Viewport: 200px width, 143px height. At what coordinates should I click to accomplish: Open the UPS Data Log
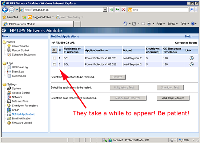pyautogui.click(x=20, y=68)
